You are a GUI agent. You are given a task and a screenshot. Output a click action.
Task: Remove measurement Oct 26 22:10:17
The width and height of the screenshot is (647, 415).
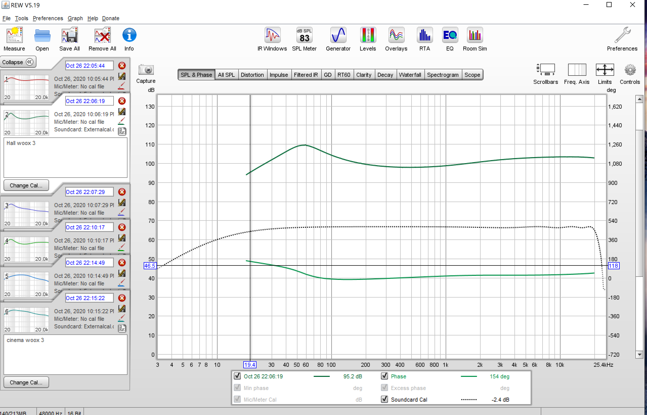pos(122,227)
